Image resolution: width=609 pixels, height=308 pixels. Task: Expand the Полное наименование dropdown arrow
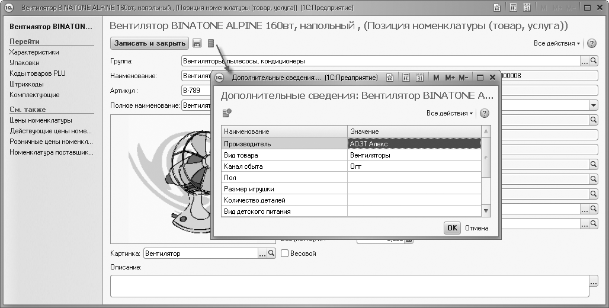pos(594,105)
